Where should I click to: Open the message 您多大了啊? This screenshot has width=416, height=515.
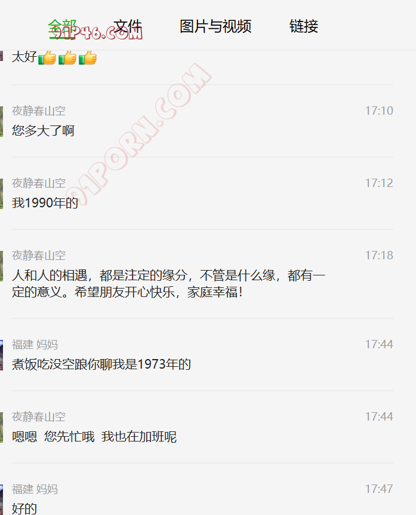[x=43, y=131]
